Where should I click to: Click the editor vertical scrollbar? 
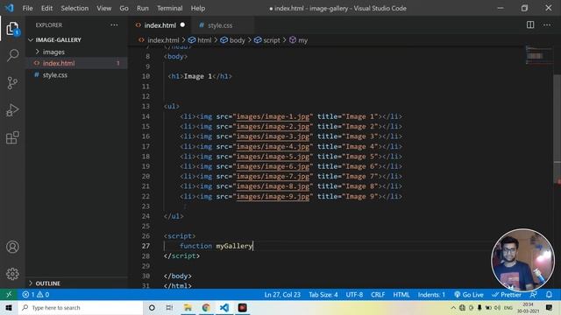click(x=557, y=129)
